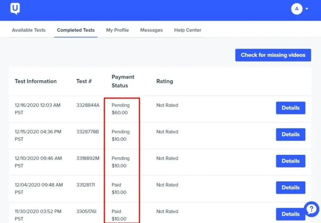Click Pending $10.00 status for test 3328778B
The image size is (321, 223).
121,135
